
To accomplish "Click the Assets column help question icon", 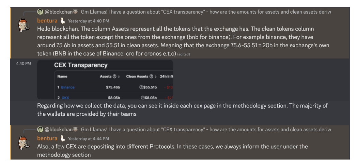I will [x=115, y=77].
